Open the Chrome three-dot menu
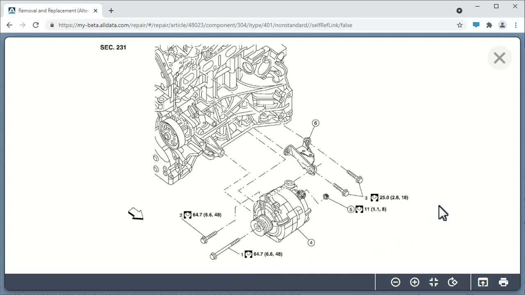525x295 pixels. [x=516, y=25]
